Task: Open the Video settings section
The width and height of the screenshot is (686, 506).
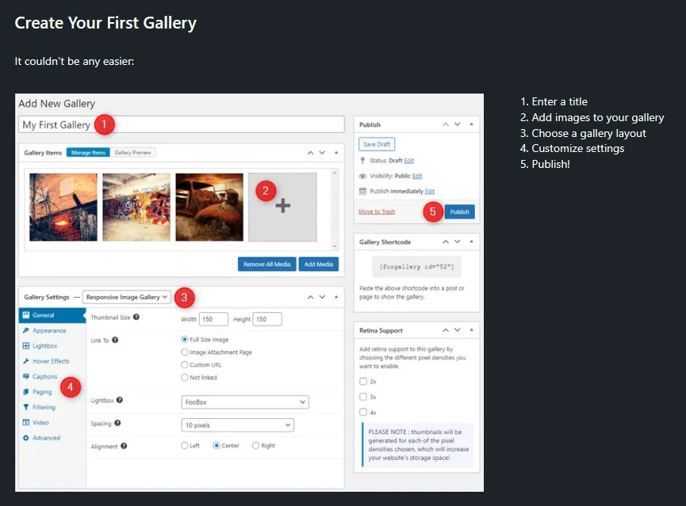Action: pos(40,423)
